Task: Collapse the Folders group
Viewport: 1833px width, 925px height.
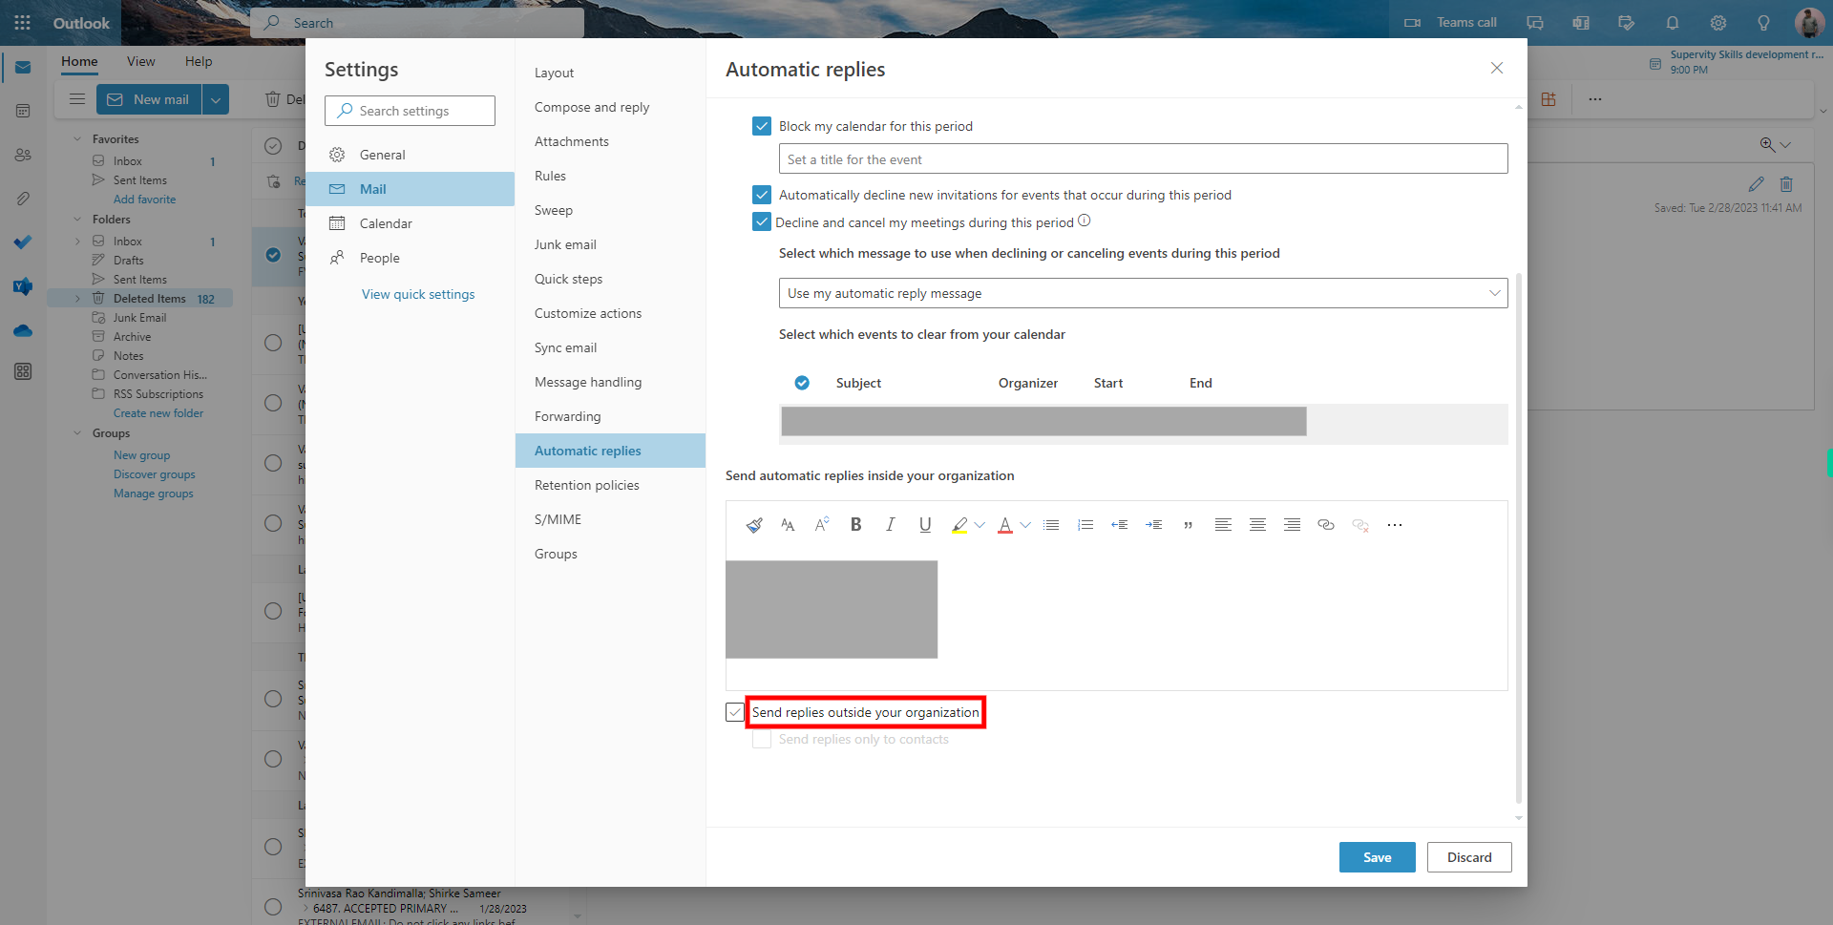Action: 77,220
